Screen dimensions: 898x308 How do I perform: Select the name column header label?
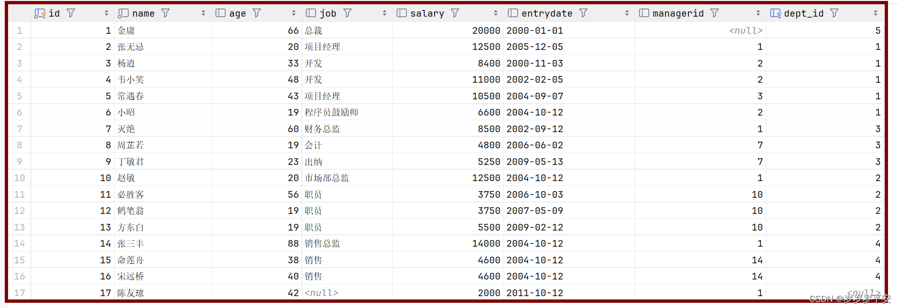144,13
